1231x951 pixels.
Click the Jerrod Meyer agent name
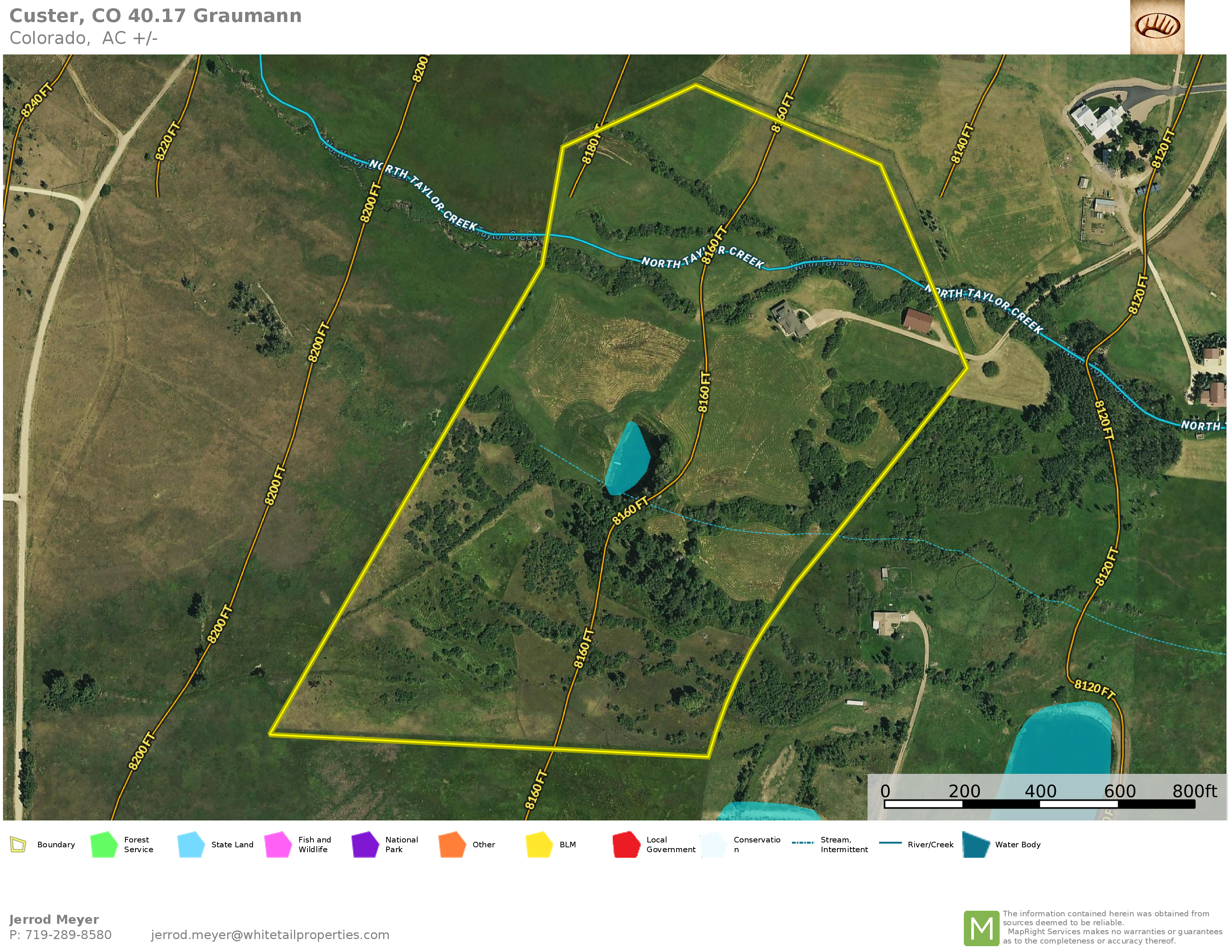(54, 919)
